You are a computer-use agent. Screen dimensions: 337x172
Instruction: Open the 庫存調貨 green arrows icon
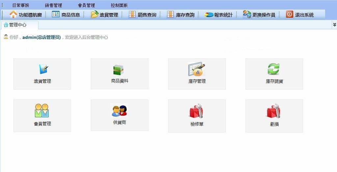coord(273,69)
